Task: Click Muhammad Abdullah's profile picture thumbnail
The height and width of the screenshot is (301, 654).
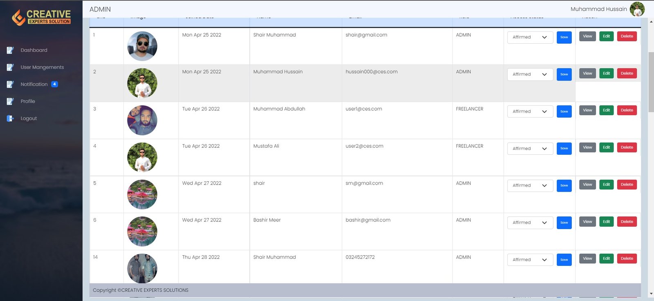Action: click(x=142, y=120)
